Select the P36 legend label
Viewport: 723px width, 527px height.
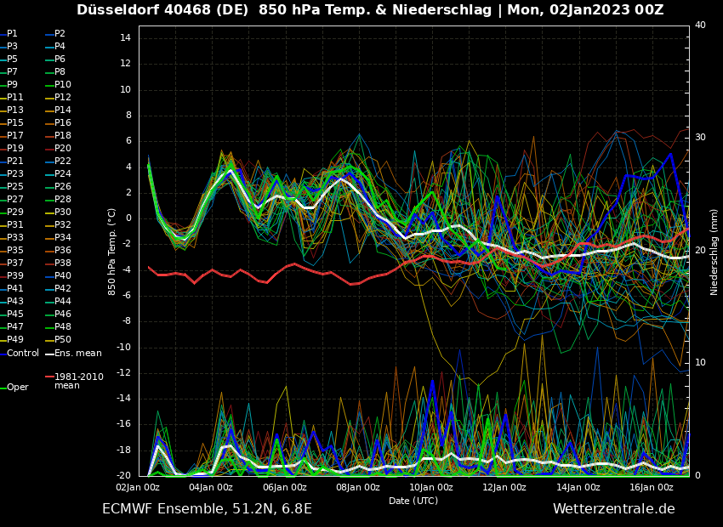(x=63, y=251)
